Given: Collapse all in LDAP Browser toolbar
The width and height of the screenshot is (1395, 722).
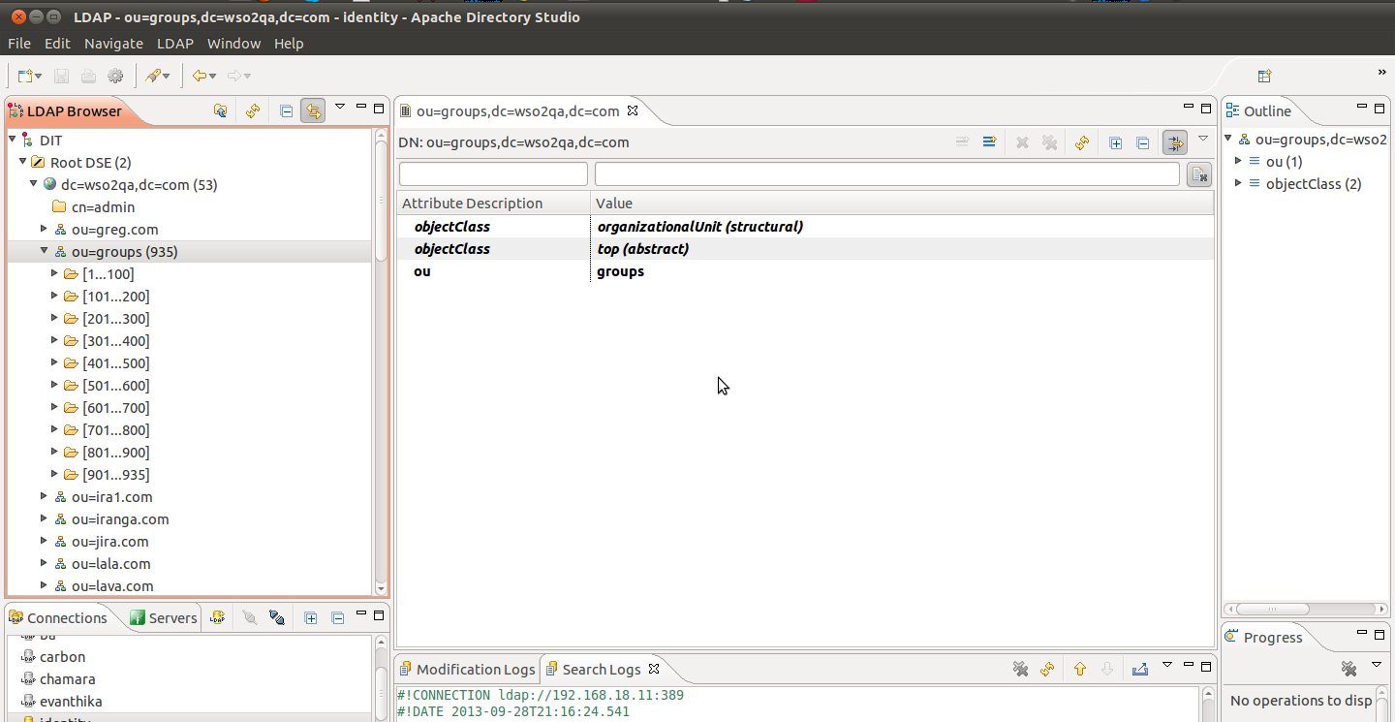Looking at the screenshot, I should [x=286, y=111].
